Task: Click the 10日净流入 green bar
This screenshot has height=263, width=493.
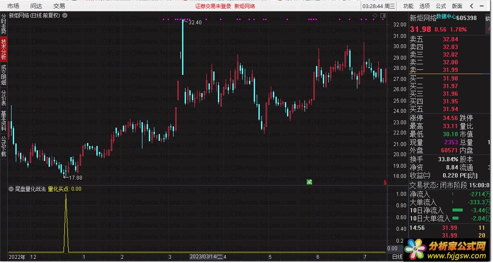Action: [x=458, y=210]
